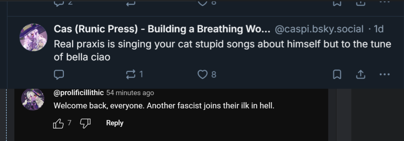Screen dimensions: 404x141
Task: Open the @prolificillithic channel username
Action: [79, 93]
